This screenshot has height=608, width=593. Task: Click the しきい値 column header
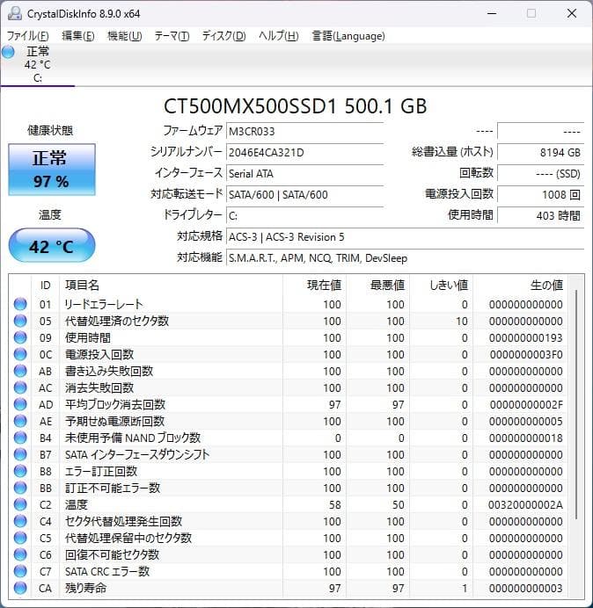click(x=441, y=285)
